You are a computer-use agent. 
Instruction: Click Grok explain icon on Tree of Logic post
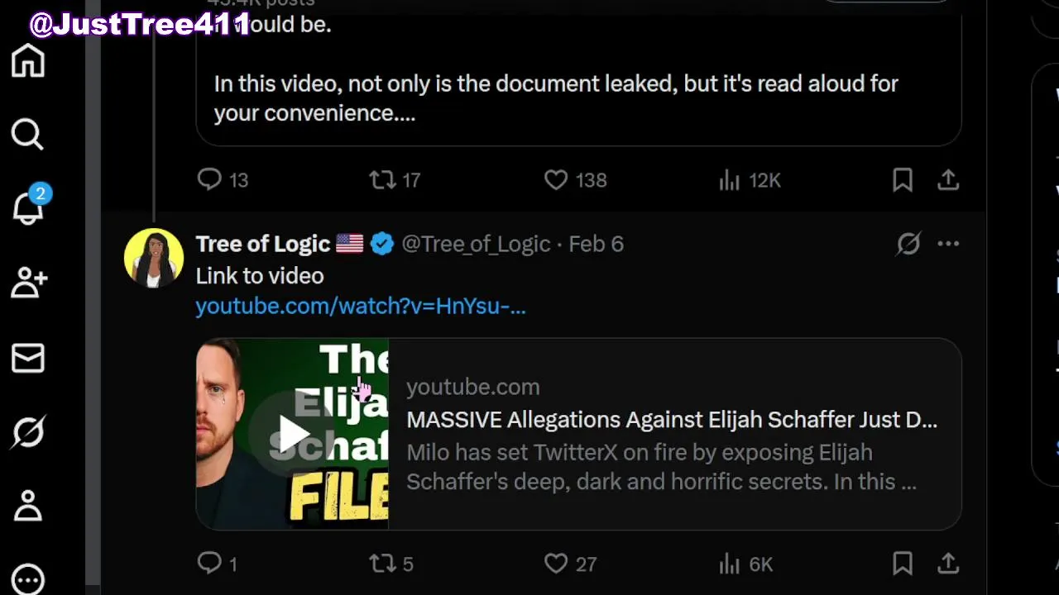908,244
